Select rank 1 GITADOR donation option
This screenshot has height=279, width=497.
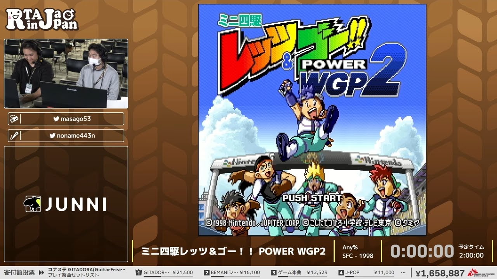pos(164,272)
